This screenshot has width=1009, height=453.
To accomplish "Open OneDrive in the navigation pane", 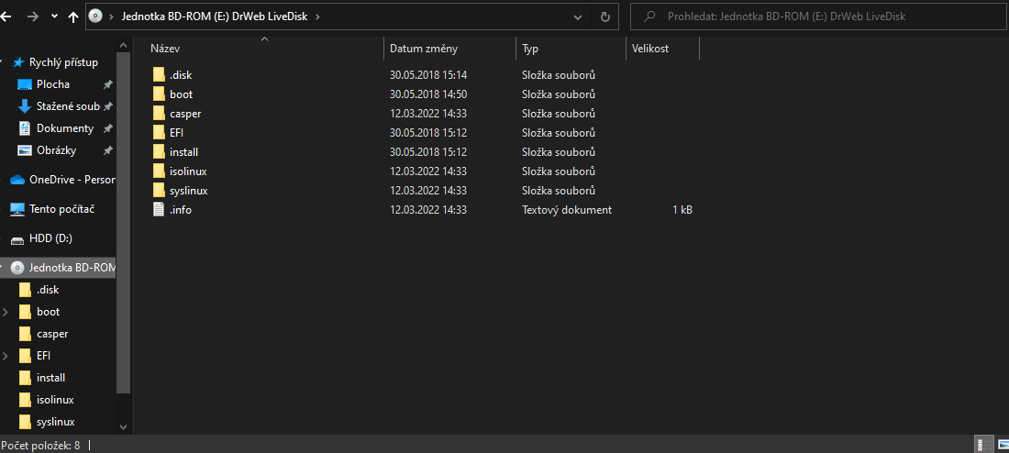I will [x=62, y=180].
